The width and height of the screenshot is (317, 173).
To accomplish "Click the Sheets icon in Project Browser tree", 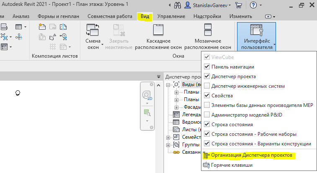I will (x=176, y=130).
